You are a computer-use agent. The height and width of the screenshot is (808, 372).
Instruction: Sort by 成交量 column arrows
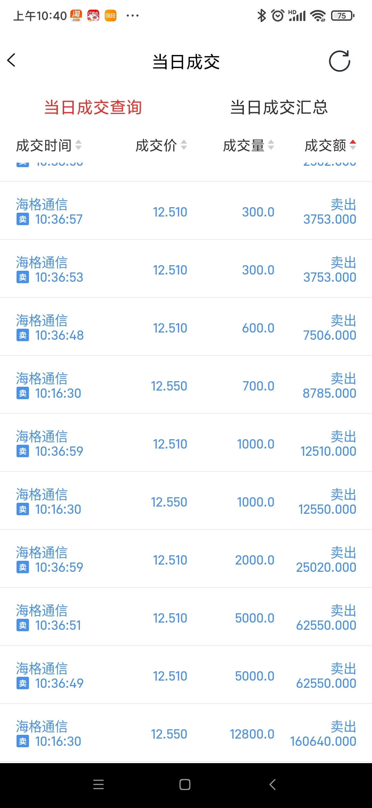pos(271,145)
